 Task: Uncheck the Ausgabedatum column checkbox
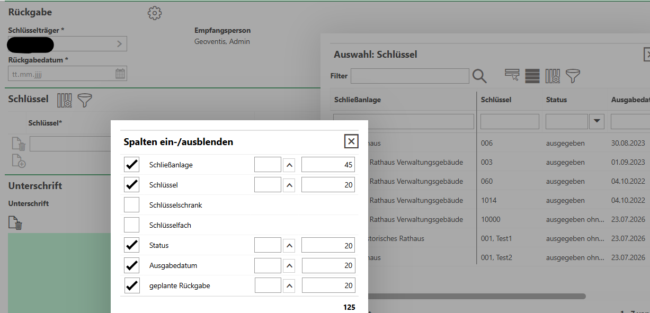click(131, 265)
